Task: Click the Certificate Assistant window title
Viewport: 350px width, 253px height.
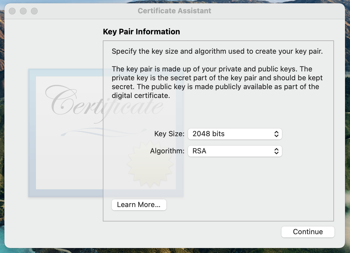Action: [174, 11]
